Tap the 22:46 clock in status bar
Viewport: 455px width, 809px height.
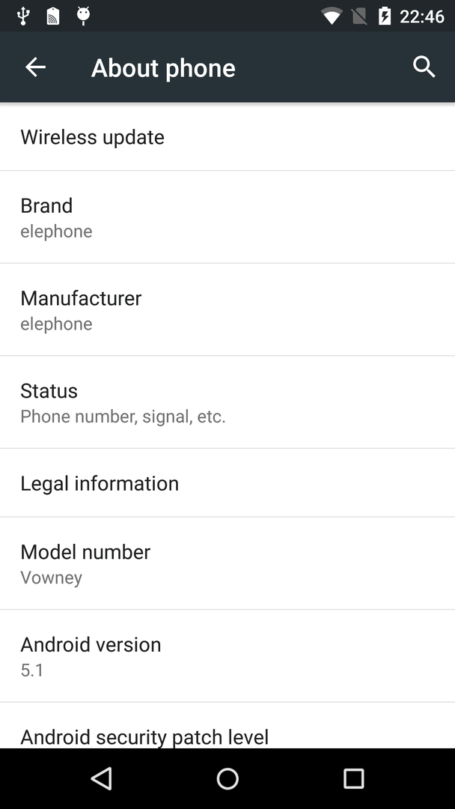pos(422,16)
